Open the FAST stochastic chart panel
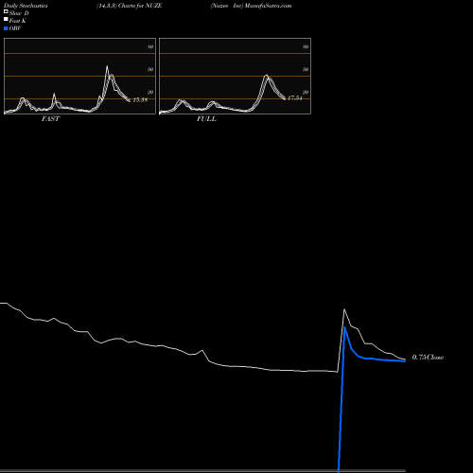This screenshot has width=473, height=473. point(79,76)
